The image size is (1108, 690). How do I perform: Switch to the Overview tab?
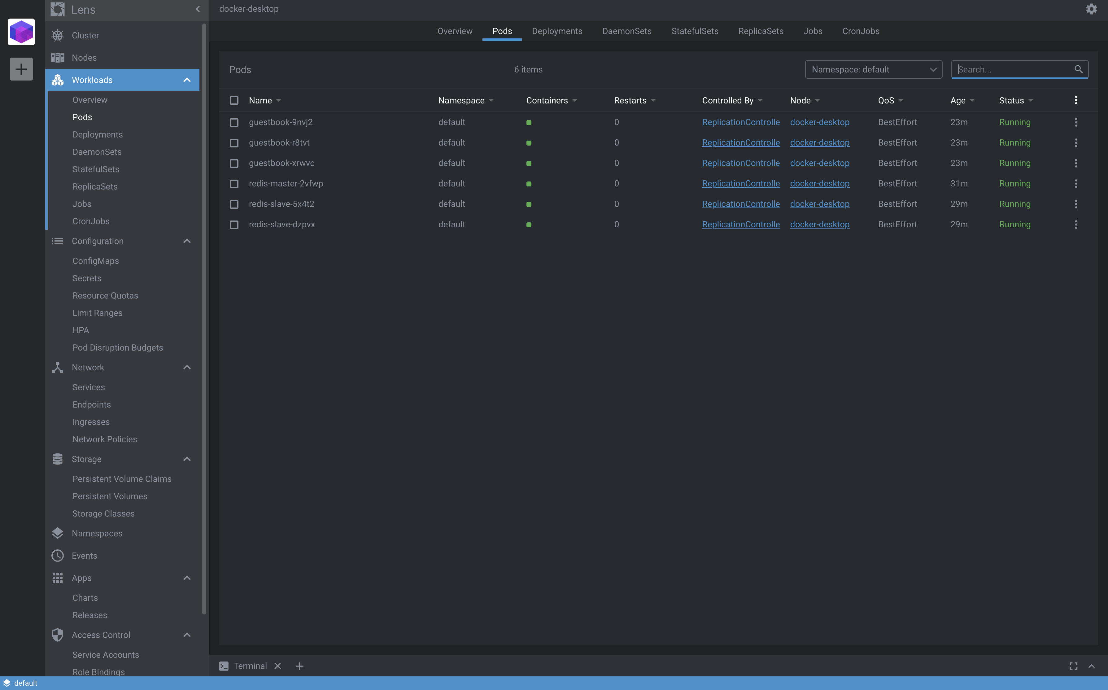tap(455, 31)
